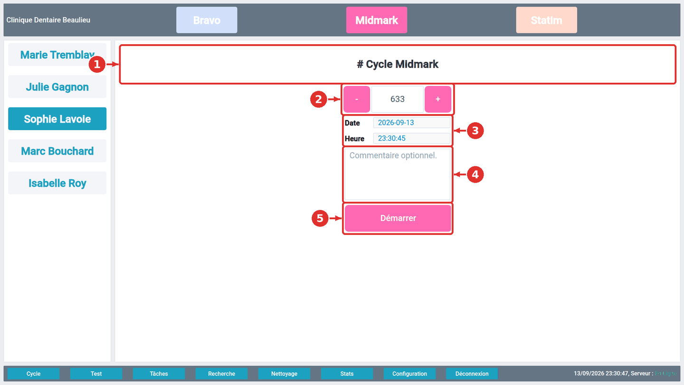The width and height of the screenshot is (684, 385).
Task: Decrease the cycle number with minus button
Action: [x=357, y=99]
